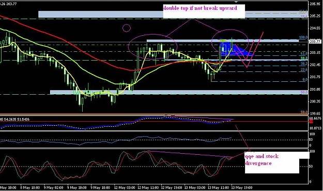323x191 pixels.
Task: Click the 203.15 price axis label
Action: 315,53
